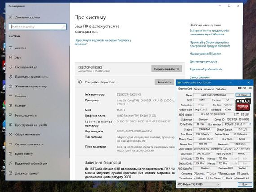Toggle the CUDA checkbox

[208, 174]
